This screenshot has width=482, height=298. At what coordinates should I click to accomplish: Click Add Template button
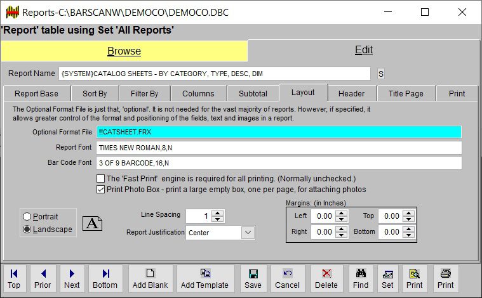click(205, 278)
